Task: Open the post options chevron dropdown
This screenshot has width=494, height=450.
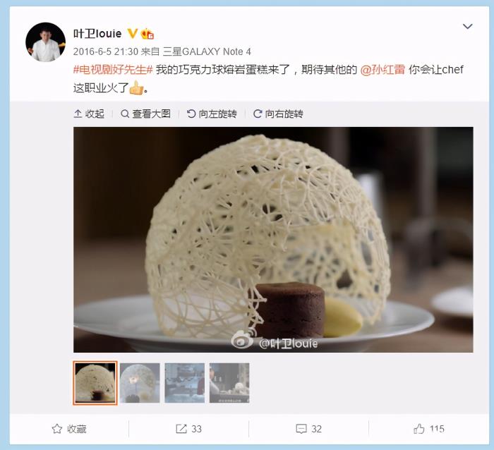Action: click(x=467, y=27)
